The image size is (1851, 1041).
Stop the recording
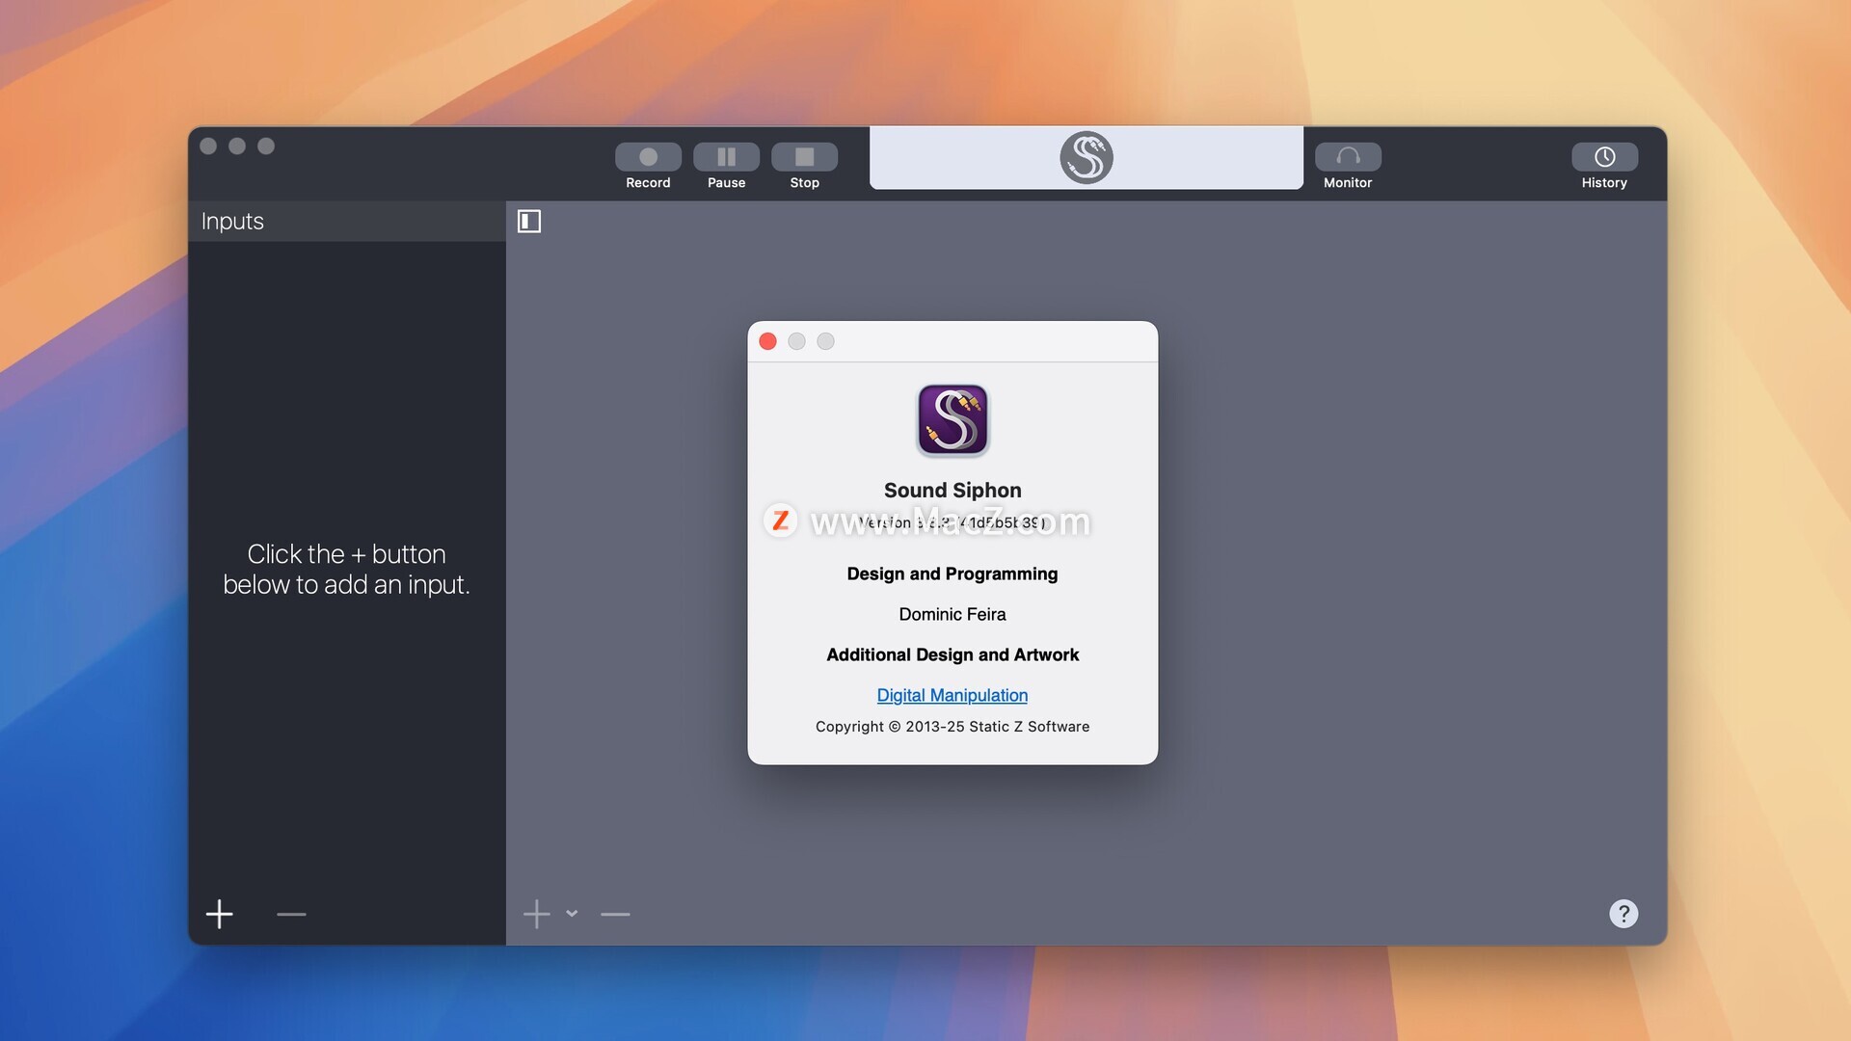click(x=804, y=157)
